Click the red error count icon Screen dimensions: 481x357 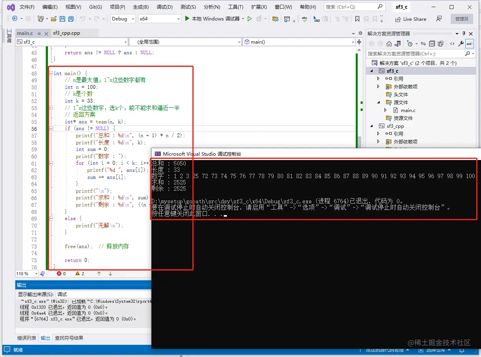pyautogui.click(x=59, y=274)
